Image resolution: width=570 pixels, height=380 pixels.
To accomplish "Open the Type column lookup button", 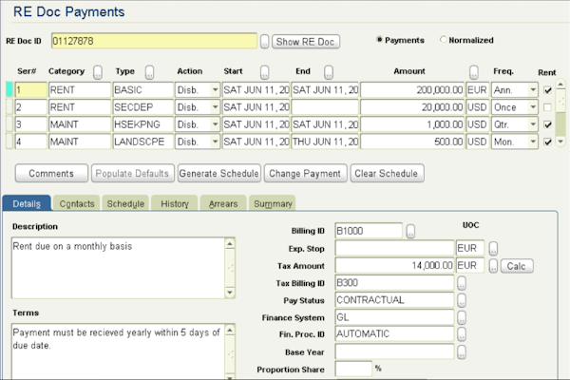I will tap(149, 72).
